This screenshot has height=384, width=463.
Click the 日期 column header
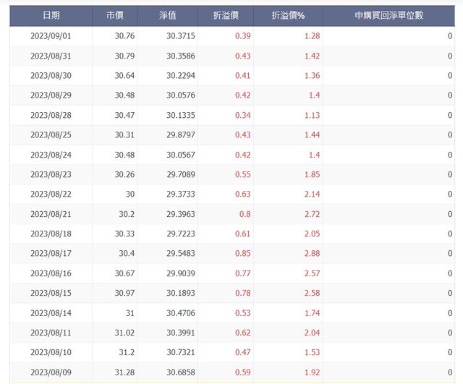pyautogui.click(x=51, y=15)
